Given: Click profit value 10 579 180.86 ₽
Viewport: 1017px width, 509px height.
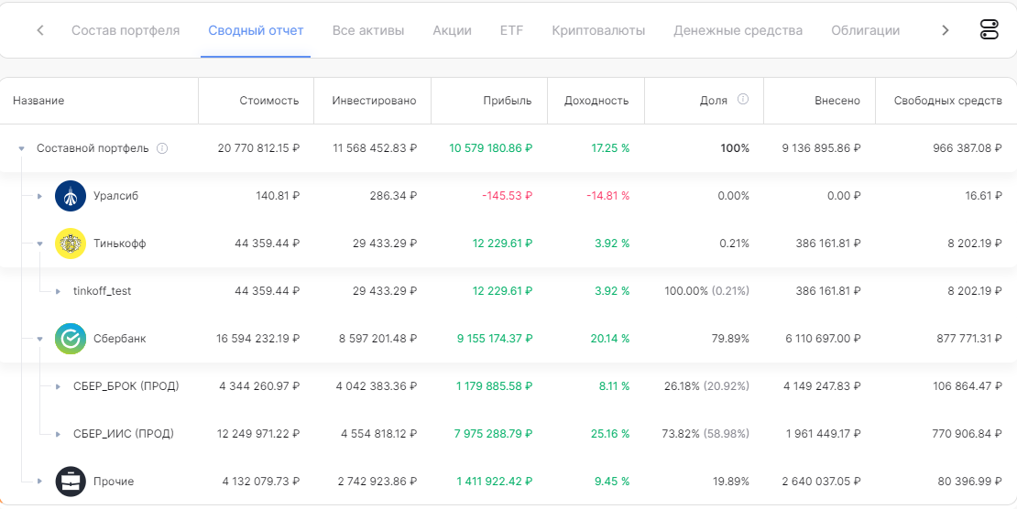Looking at the screenshot, I should pyautogui.click(x=491, y=148).
